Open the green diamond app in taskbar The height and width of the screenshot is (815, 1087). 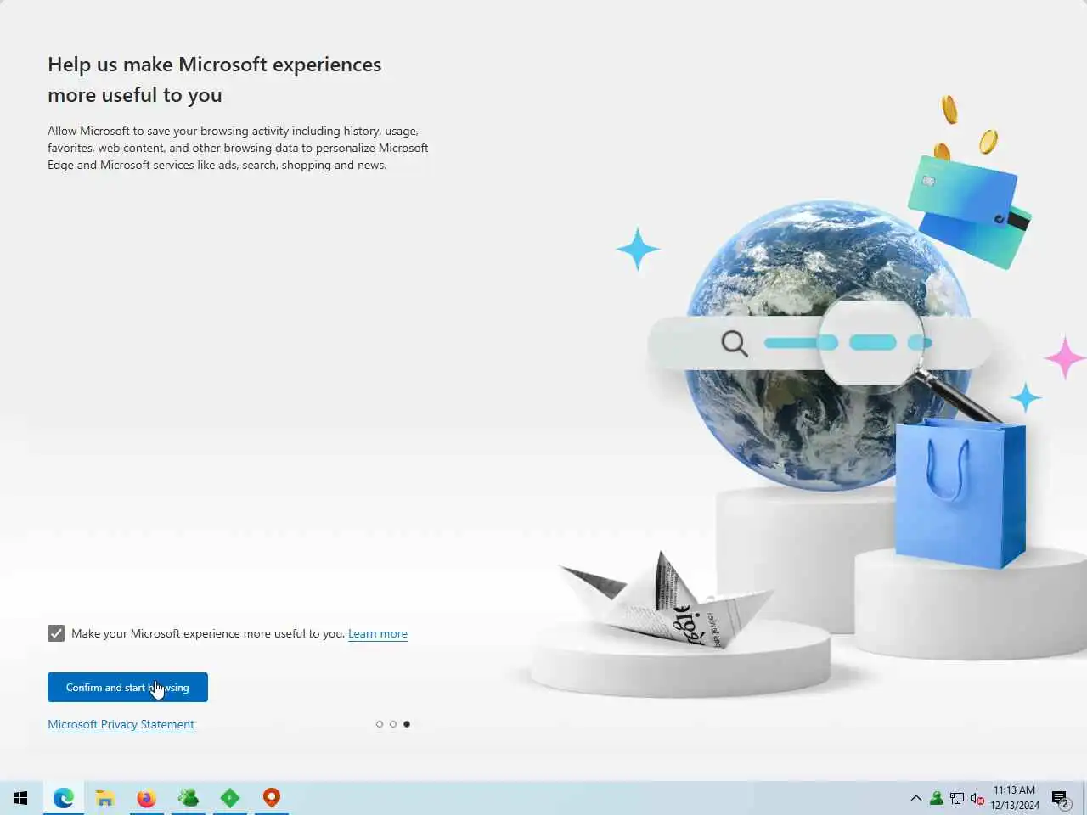(x=229, y=798)
